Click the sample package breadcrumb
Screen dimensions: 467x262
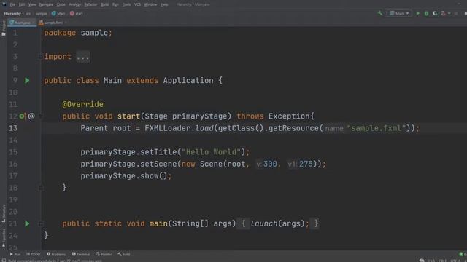pyautogui.click(x=41, y=13)
